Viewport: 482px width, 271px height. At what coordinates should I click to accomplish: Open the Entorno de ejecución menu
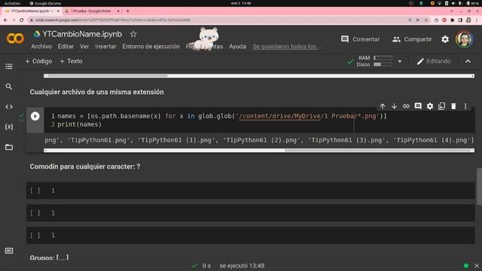click(x=151, y=47)
